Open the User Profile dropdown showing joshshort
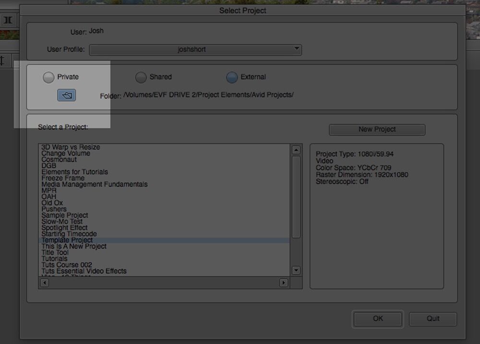The width and height of the screenshot is (480, 344). [x=195, y=49]
